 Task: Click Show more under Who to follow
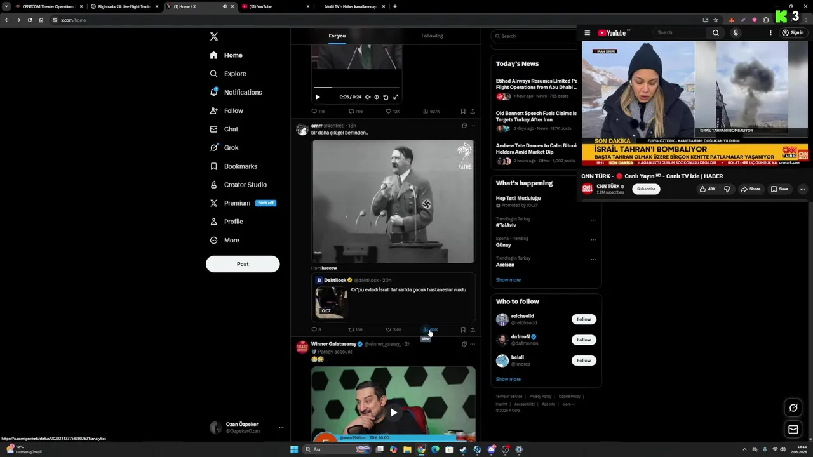(508, 380)
